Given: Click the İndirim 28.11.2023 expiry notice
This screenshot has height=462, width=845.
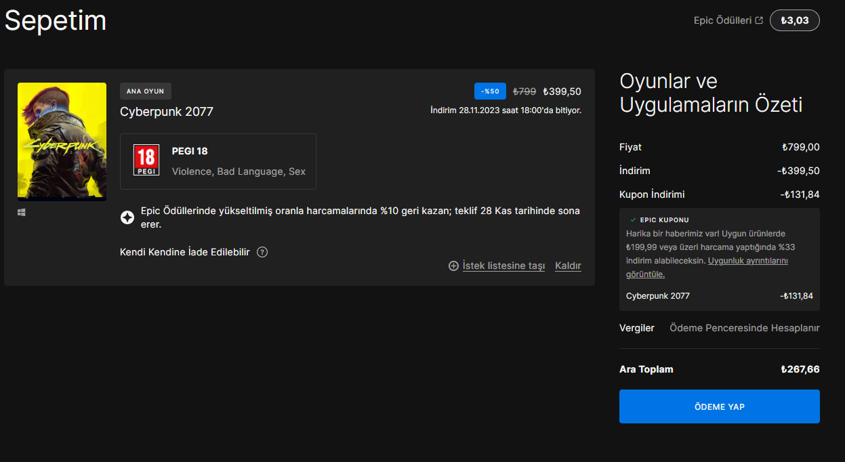Looking at the screenshot, I should click(x=506, y=110).
